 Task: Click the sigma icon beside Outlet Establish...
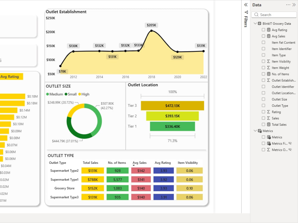click(268, 80)
